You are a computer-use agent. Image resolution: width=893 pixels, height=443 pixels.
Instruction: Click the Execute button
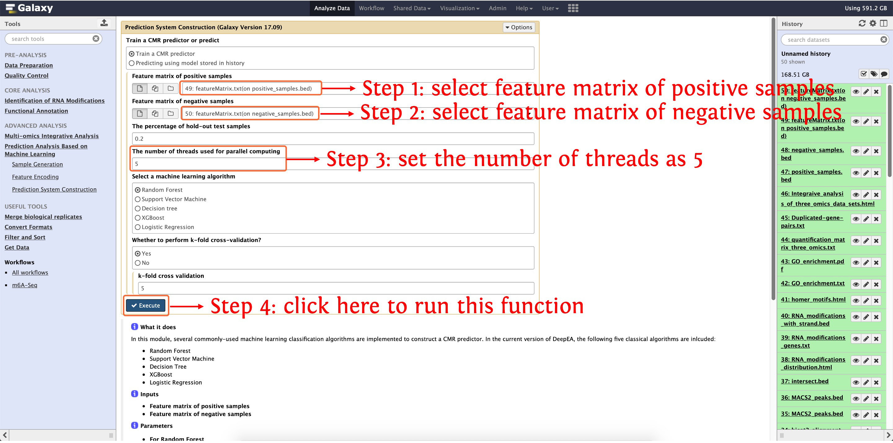pyautogui.click(x=146, y=306)
